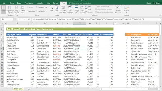162x91 pixels.
Task: Switch to the Home tab
Action: (12, 3)
